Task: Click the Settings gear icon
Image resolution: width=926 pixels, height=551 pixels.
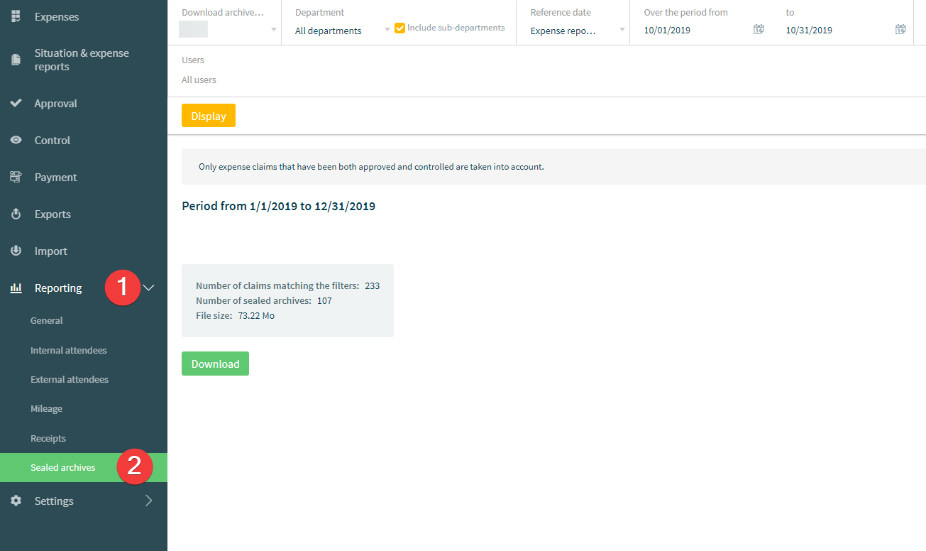Action: (x=16, y=501)
